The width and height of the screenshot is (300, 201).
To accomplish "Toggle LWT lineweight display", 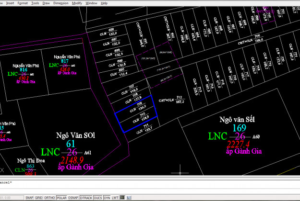I will coord(115,197).
